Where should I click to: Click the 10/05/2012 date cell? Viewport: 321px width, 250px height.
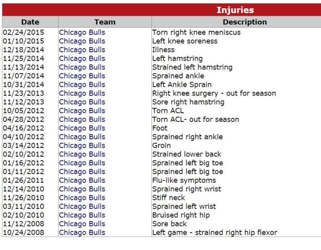[x=24, y=111]
